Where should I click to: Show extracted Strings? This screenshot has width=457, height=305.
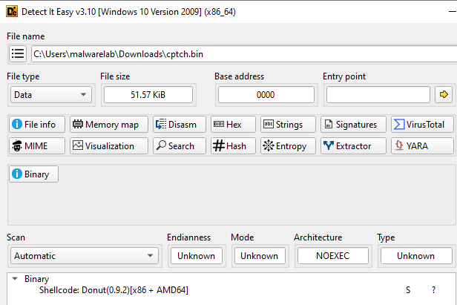[288, 125]
